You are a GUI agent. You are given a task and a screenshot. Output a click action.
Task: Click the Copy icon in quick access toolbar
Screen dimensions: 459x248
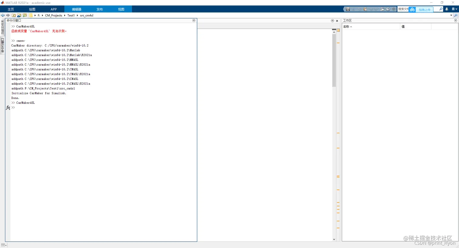359,9
